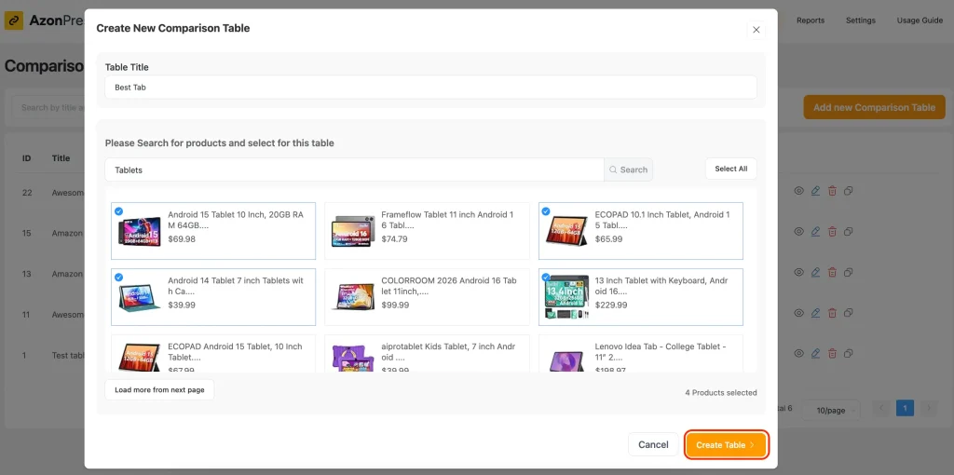Click the red trash icon for table ID 22
Image resolution: width=954 pixels, height=475 pixels.
tap(832, 191)
